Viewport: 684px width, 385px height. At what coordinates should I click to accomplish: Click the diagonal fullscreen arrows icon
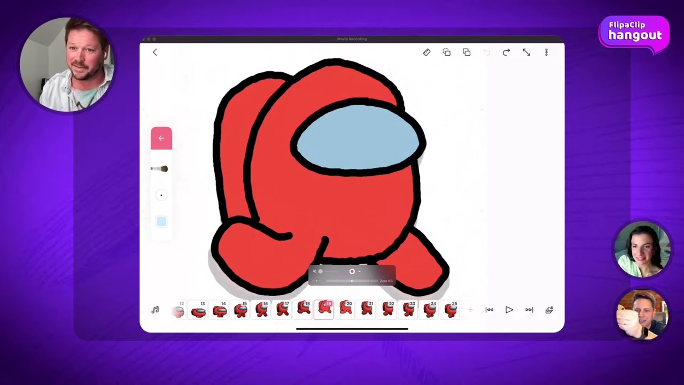coord(526,52)
